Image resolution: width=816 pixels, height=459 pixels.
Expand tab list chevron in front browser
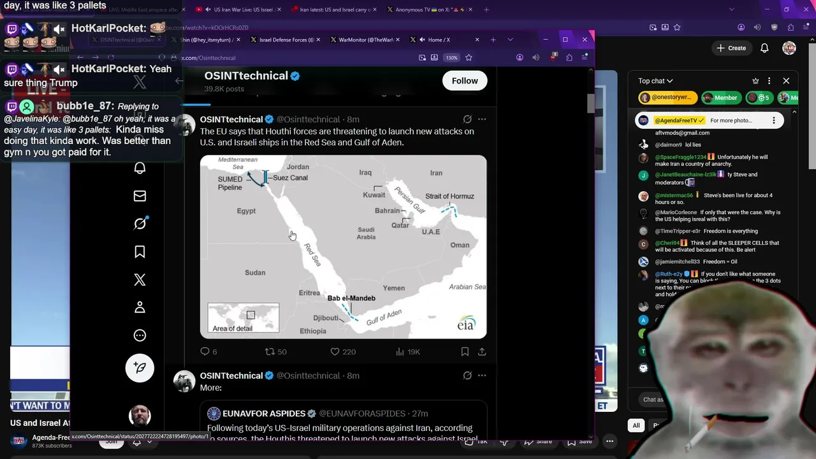[510, 40]
